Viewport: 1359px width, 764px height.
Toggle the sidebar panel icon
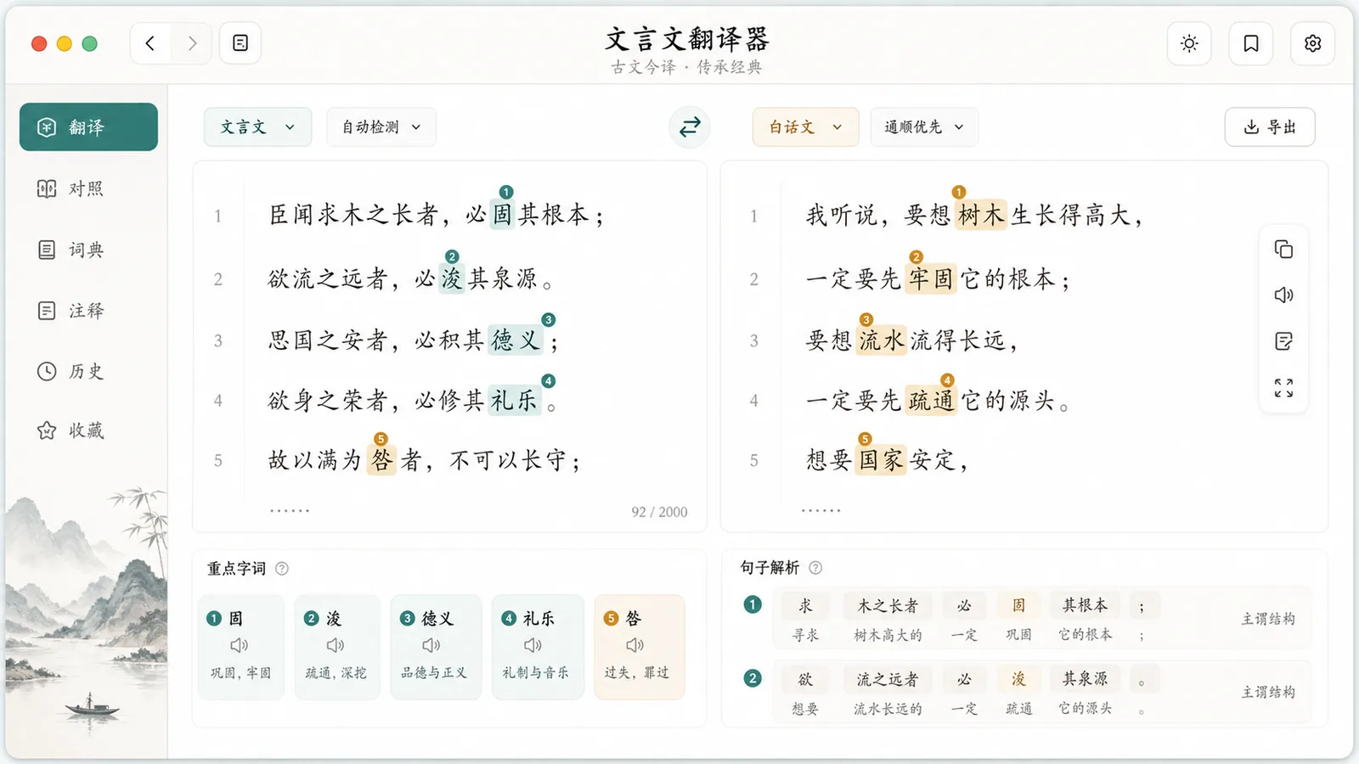(x=240, y=43)
